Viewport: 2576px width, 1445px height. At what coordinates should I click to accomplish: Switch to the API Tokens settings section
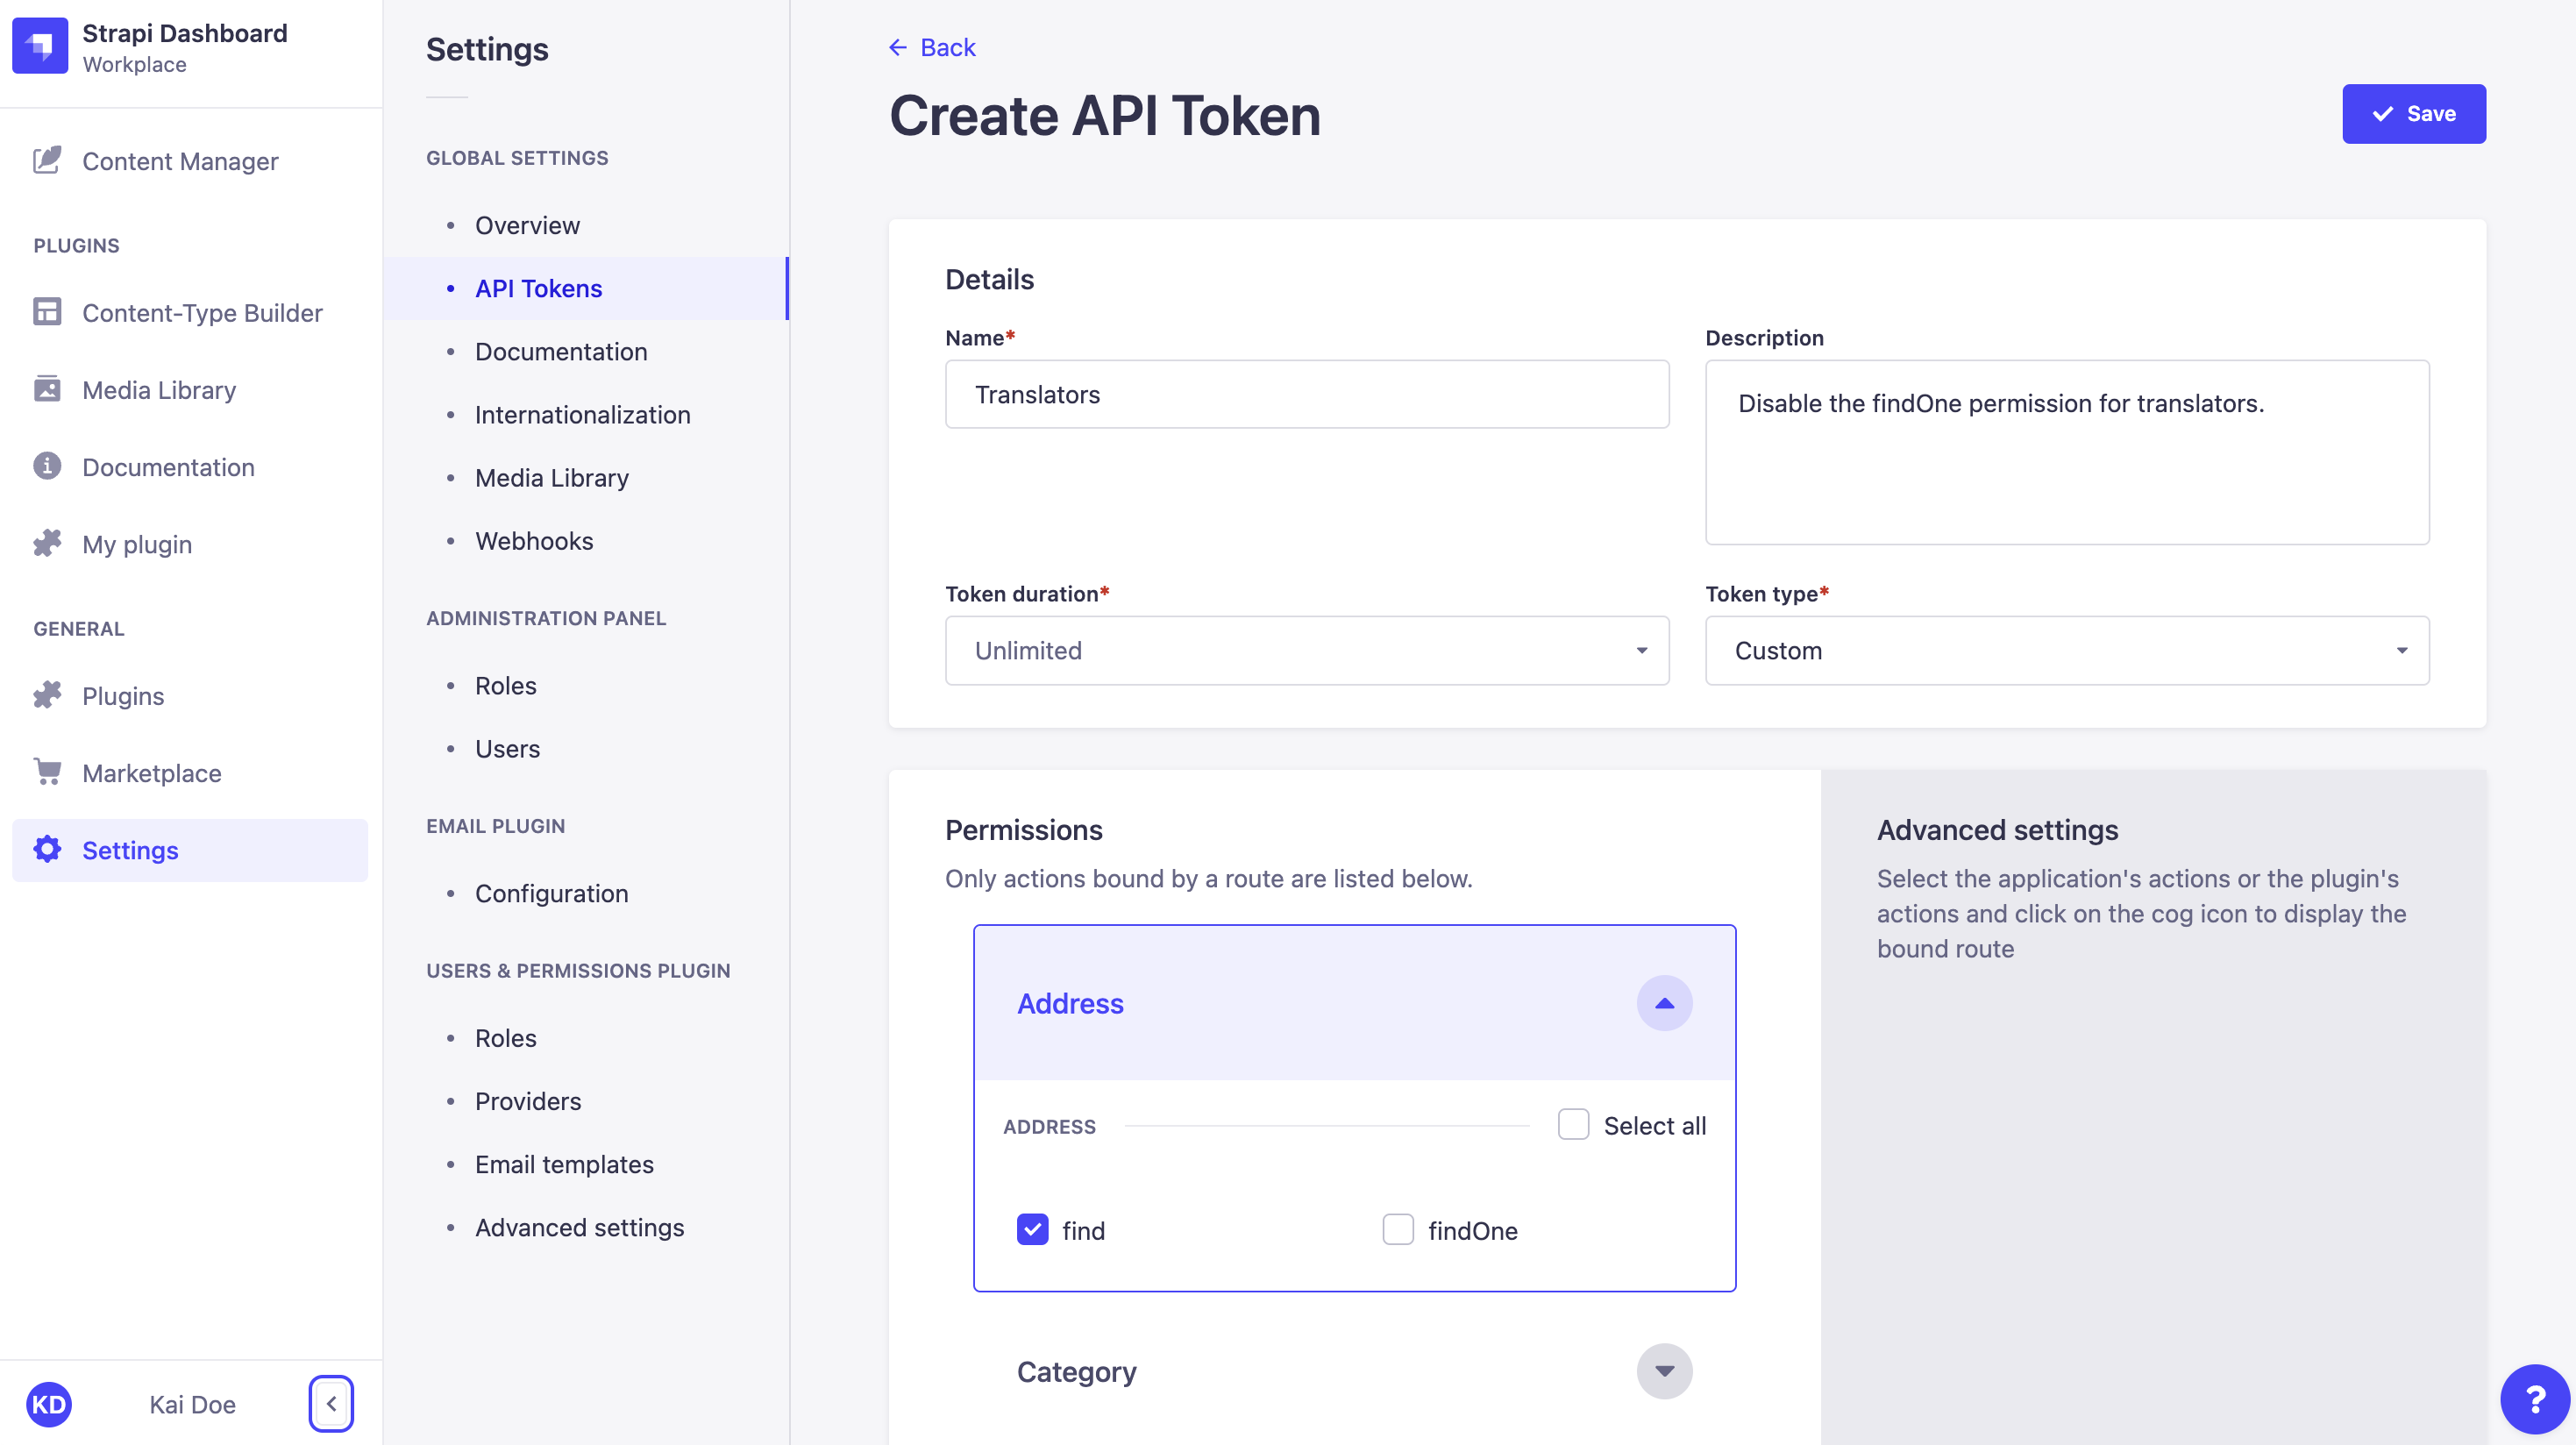tap(538, 288)
